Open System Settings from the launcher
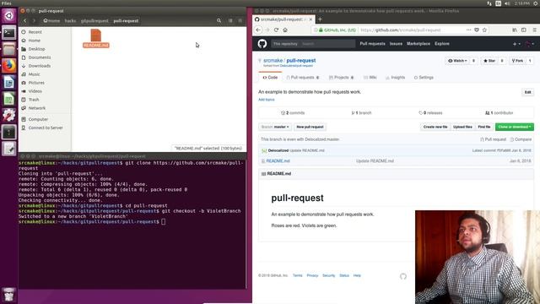Image resolution: width=540 pixels, height=304 pixels. (8, 116)
